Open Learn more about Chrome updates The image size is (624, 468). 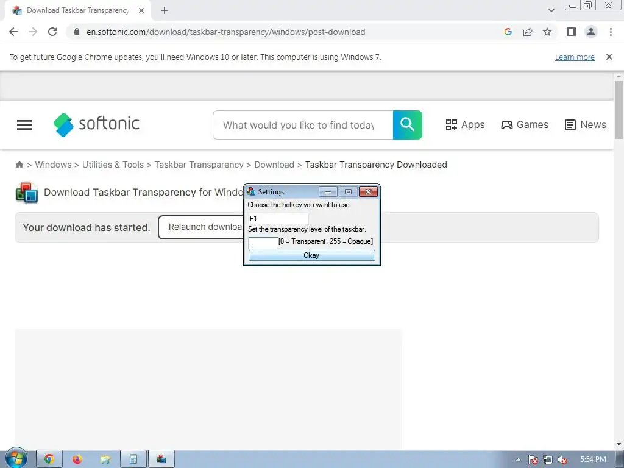575,57
